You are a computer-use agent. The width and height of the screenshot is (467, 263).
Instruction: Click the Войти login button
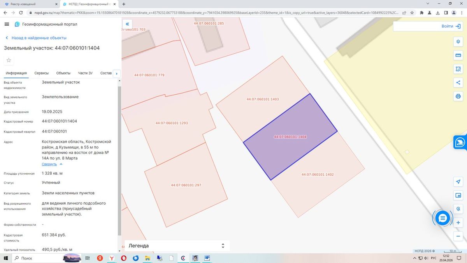451,26
